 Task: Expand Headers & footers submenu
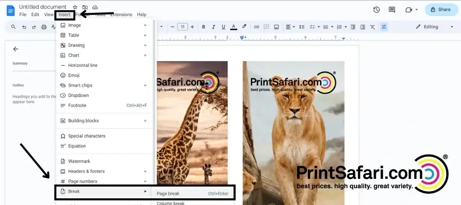coord(104,171)
